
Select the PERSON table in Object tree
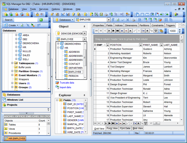[73, 76]
